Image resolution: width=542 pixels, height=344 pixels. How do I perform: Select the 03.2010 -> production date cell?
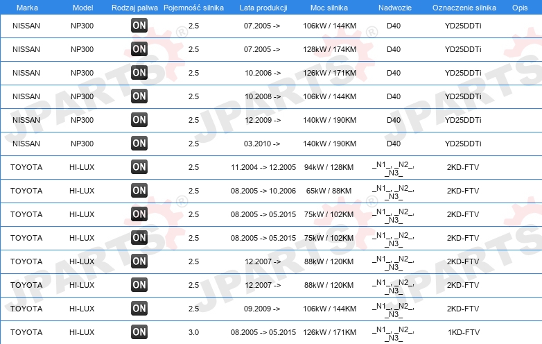[x=262, y=144]
